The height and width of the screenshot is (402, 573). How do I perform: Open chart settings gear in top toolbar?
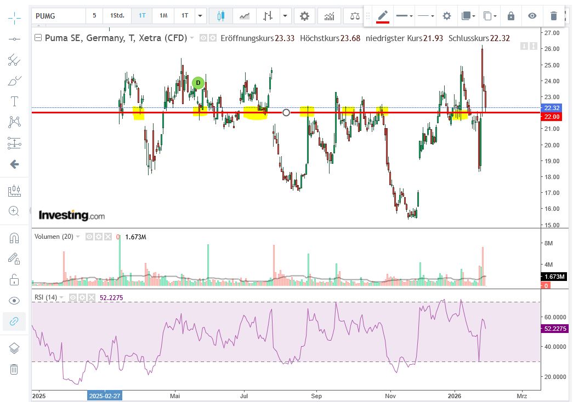pyautogui.click(x=304, y=16)
